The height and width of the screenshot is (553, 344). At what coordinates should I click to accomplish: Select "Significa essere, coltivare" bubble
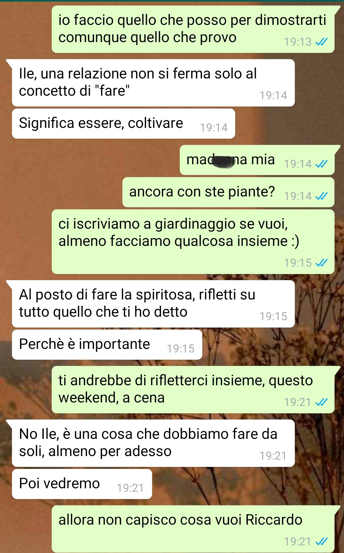(x=124, y=124)
